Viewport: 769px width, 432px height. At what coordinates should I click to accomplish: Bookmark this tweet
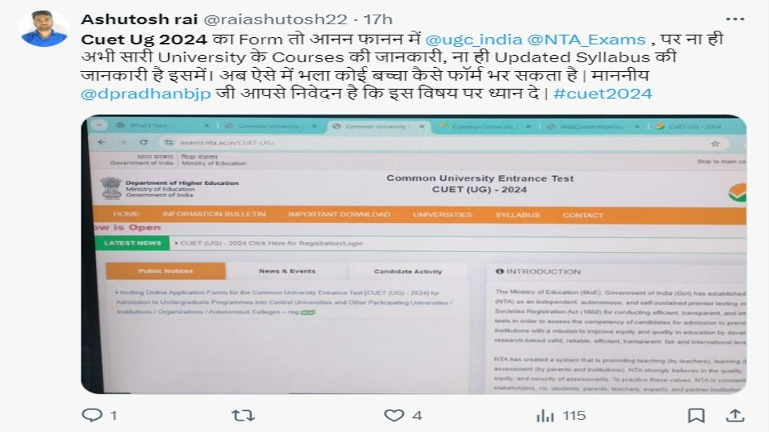point(696,415)
